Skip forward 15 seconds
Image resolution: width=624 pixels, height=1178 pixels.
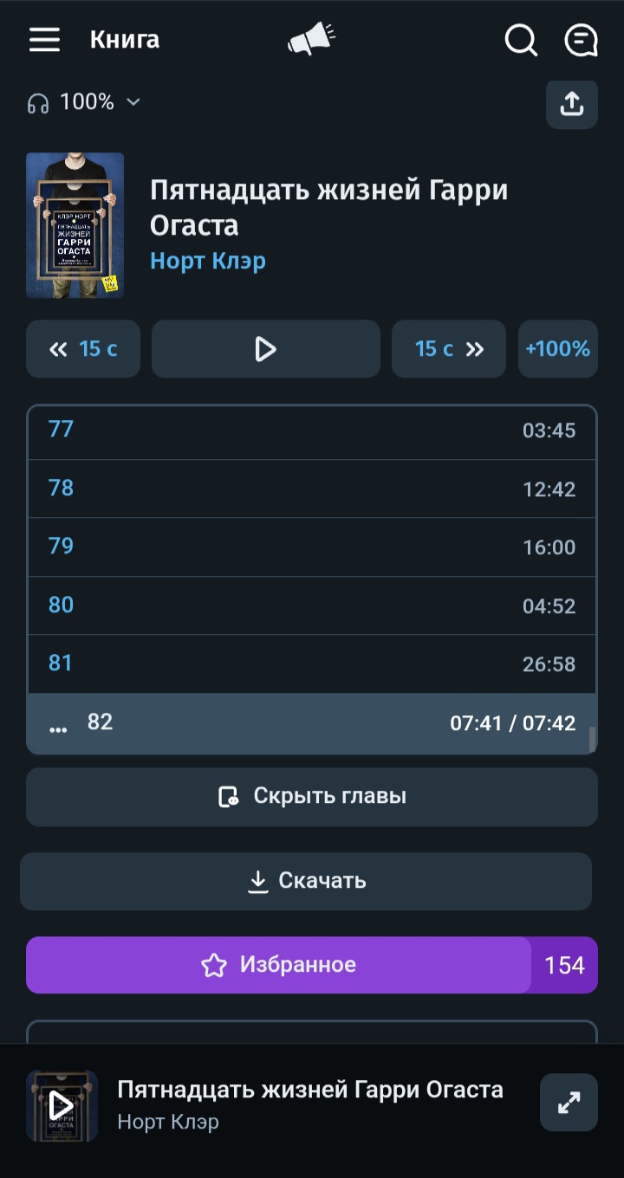tap(448, 349)
